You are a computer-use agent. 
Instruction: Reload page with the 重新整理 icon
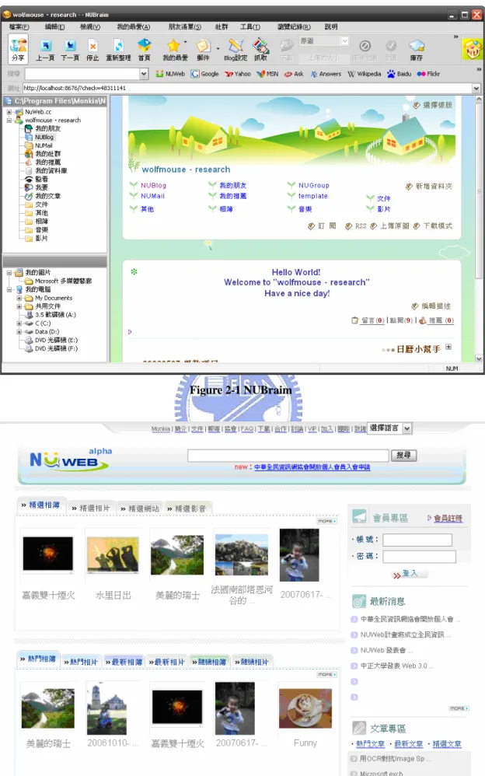[119, 46]
